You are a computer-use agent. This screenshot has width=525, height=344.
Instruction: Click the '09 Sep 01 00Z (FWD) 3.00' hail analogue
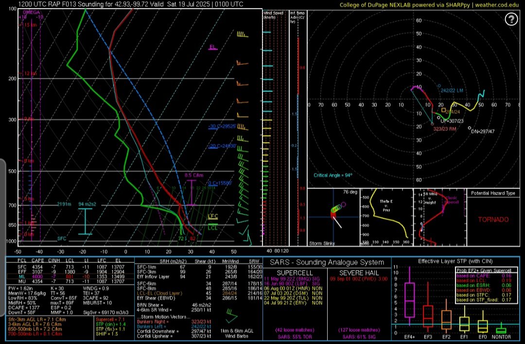coord(359,279)
